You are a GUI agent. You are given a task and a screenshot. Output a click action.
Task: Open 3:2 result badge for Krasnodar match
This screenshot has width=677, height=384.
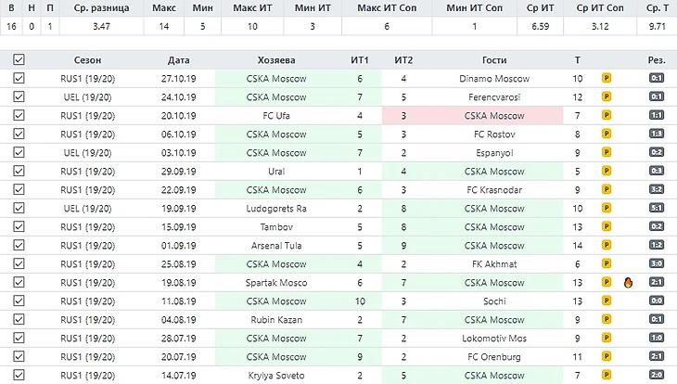coord(656,190)
